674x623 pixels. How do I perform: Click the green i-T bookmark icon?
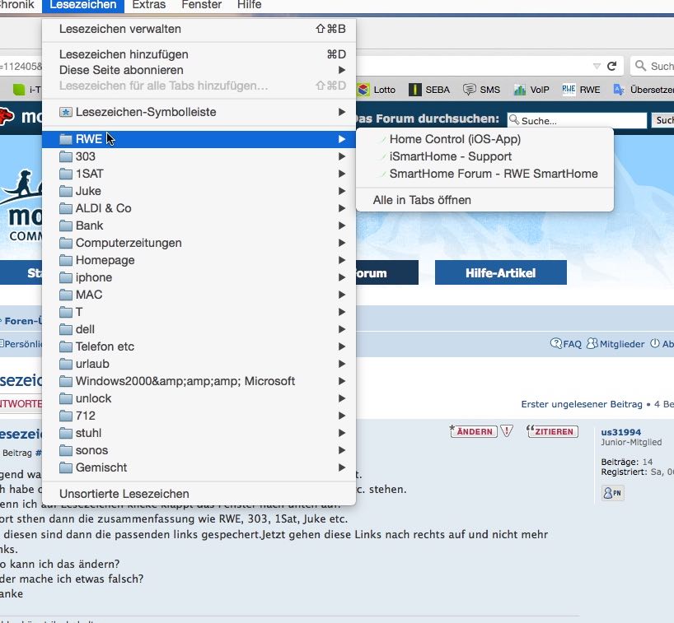point(19,90)
